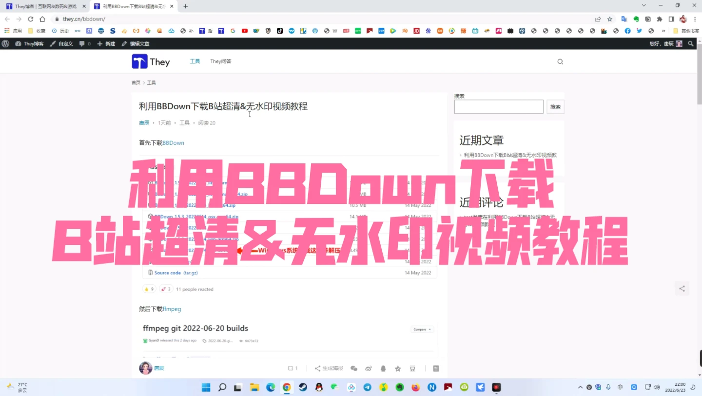Click the They site logo
This screenshot has height=396, width=702.
coord(151,61)
